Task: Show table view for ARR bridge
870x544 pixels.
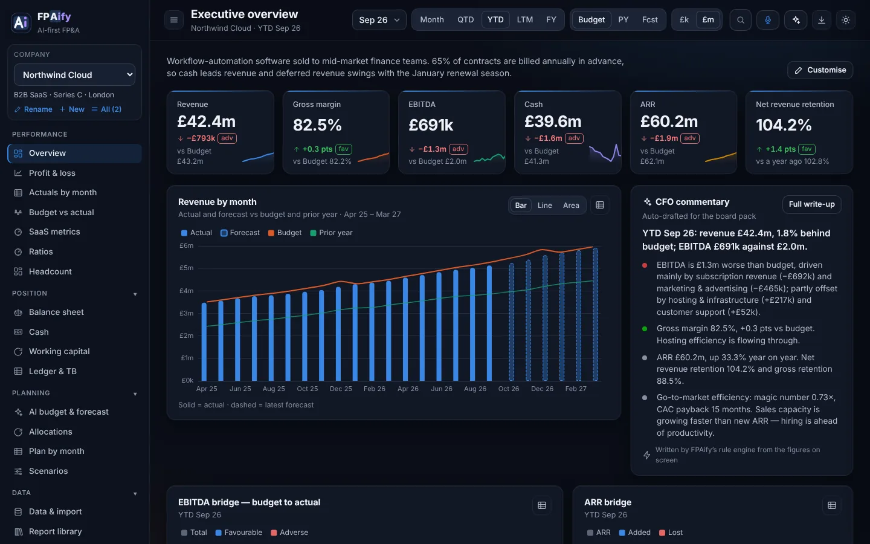Action: coord(832,505)
